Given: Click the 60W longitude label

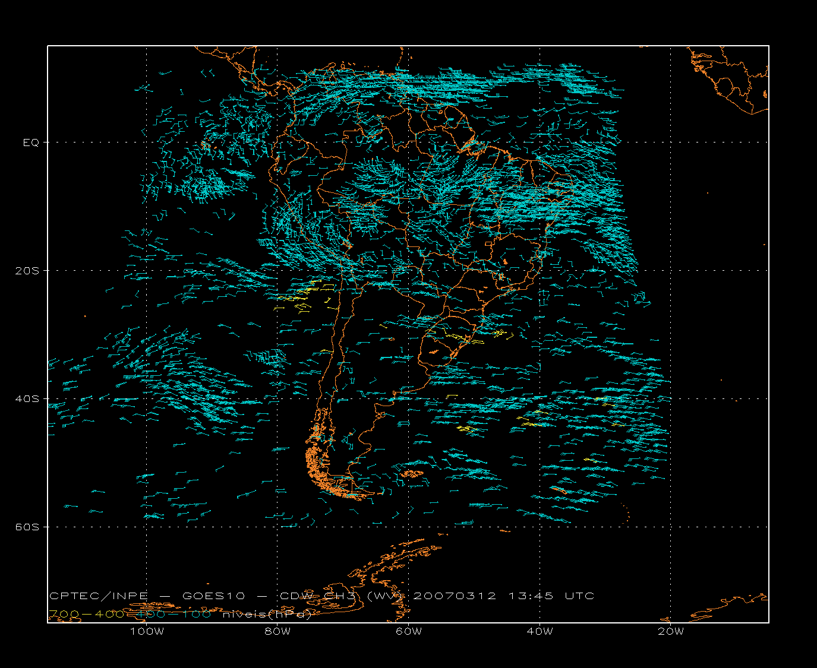Looking at the screenshot, I should pos(409,631).
